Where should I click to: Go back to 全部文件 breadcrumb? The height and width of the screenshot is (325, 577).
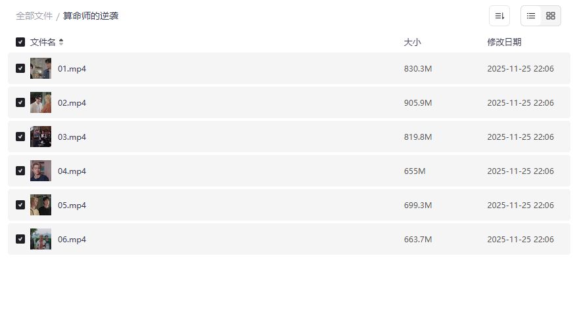click(x=34, y=16)
